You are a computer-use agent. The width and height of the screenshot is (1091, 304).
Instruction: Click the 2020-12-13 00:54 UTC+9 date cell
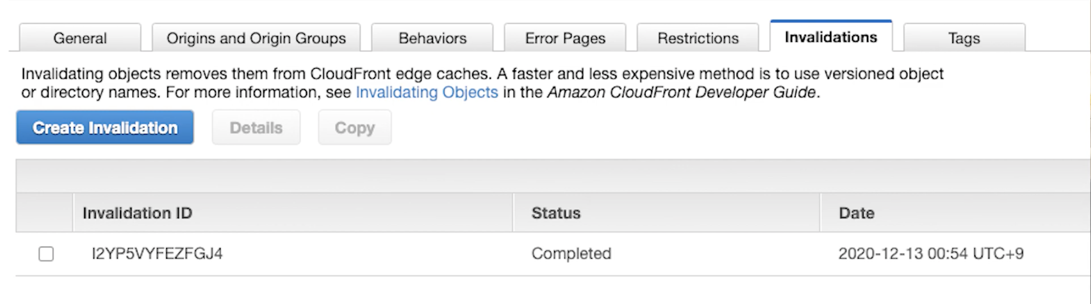(x=930, y=254)
